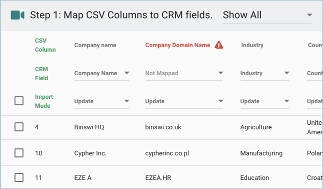The image size is (323, 189).
Task: Click the video camera tutorial icon
Action: pos(17,15)
